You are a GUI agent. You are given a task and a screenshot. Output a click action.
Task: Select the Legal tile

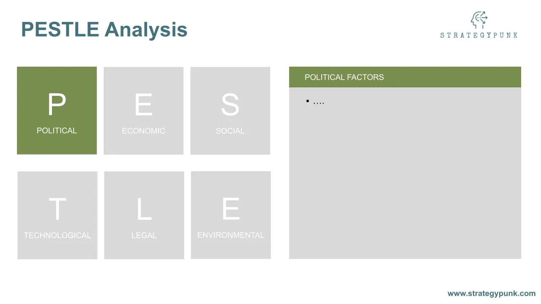pos(144,215)
